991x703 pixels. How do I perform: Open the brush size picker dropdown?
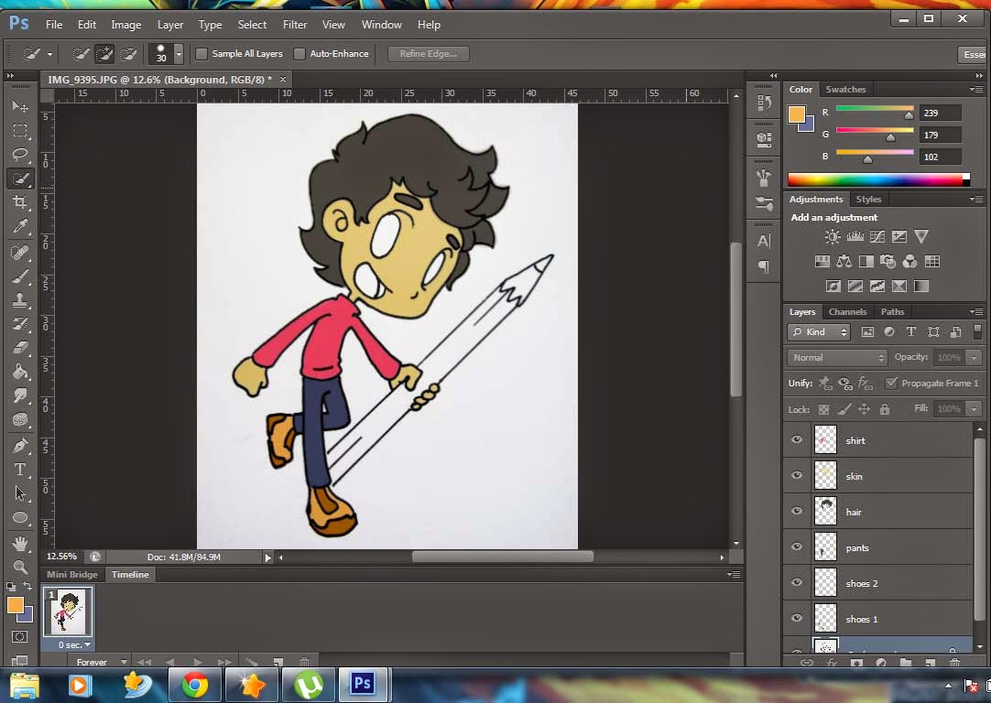click(x=179, y=54)
